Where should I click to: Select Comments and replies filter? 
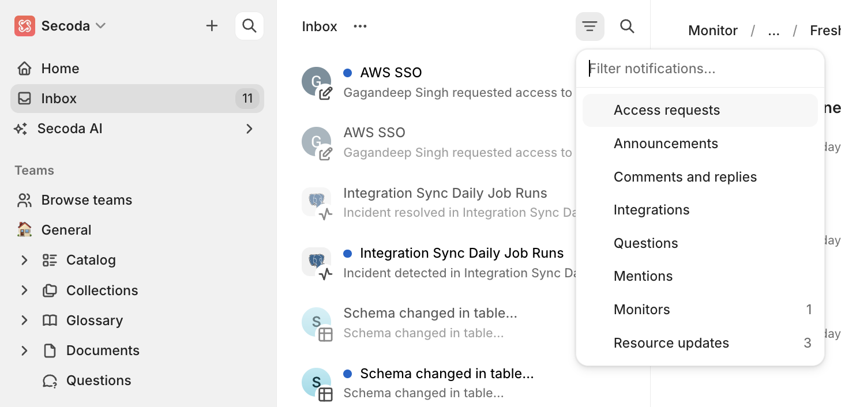(x=685, y=177)
